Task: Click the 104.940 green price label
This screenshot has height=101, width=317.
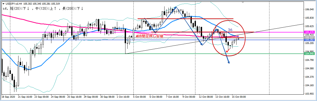Action: (309, 54)
